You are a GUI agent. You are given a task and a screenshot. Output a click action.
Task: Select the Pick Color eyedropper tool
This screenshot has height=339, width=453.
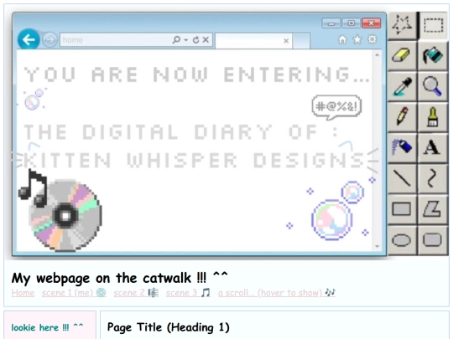click(x=402, y=86)
